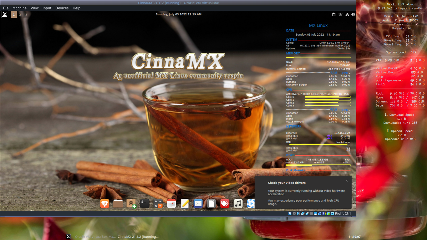This screenshot has height=240, width=427.
Task: Select CinnaMX 21.1.2 [Running] taskbar entry
Action: [138, 237]
